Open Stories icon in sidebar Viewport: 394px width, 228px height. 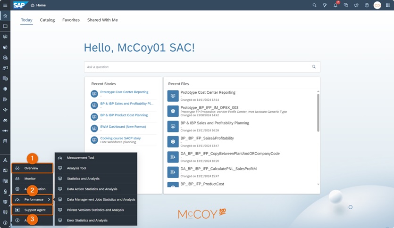(5, 37)
